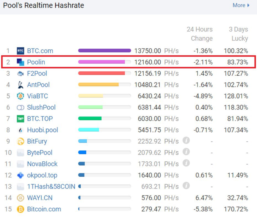The width and height of the screenshot is (257, 220).
Task: Open the NovaBlock pool link
Action: 42,164
